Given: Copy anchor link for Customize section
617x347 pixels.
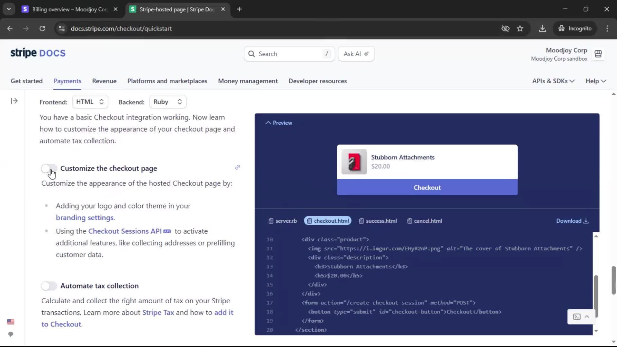Looking at the screenshot, I should pyautogui.click(x=237, y=167).
